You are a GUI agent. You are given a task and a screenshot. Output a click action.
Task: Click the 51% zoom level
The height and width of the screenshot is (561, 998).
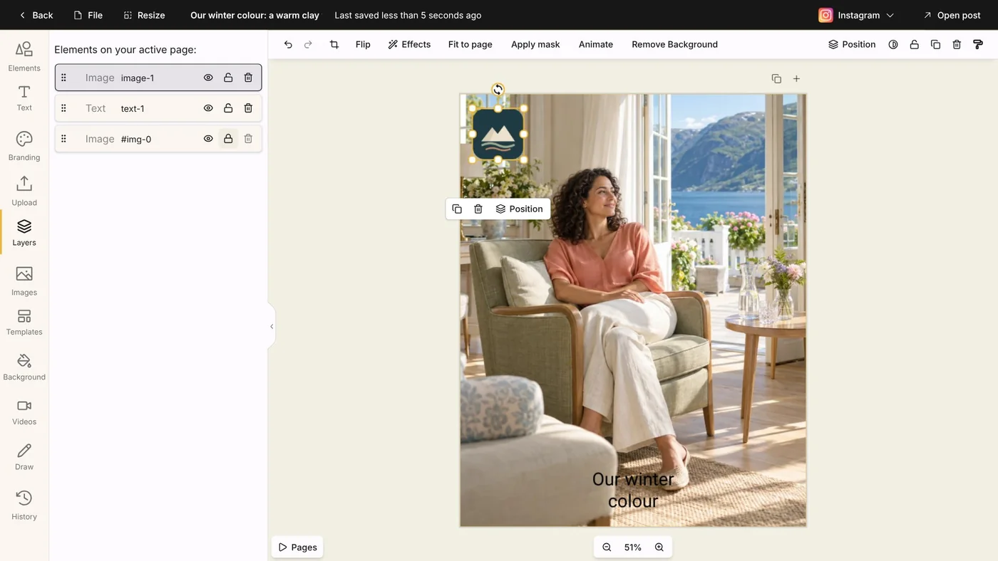633,547
